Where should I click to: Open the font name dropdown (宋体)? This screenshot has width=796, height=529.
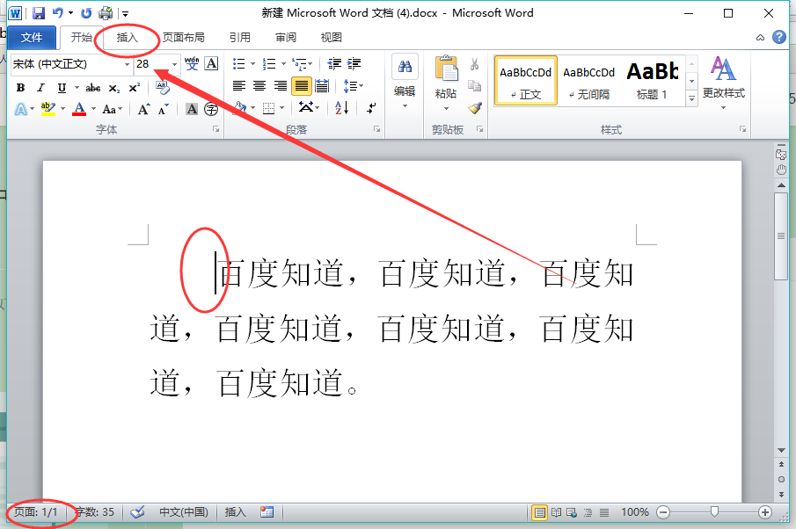click(127, 64)
